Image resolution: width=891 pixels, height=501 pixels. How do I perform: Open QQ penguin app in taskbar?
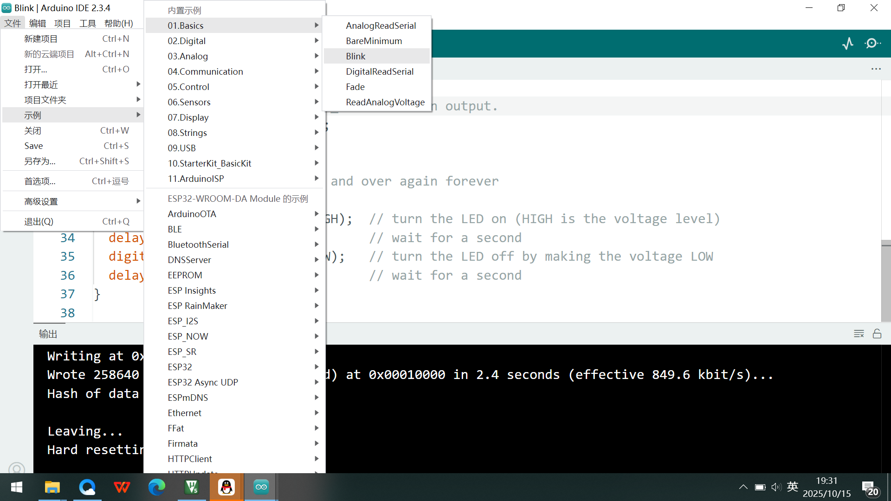(x=226, y=487)
